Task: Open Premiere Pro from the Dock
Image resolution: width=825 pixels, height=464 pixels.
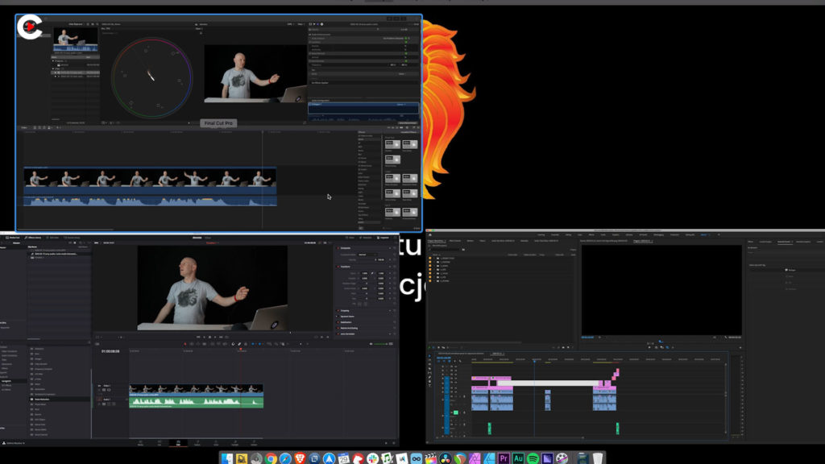Action: tap(504, 458)
